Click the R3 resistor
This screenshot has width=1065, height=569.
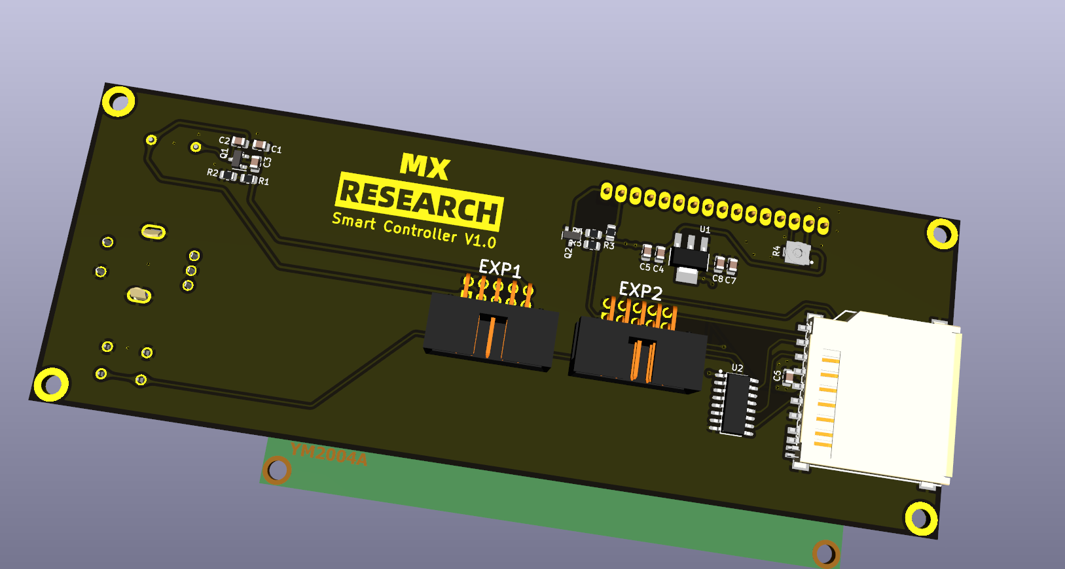(610, 232)
